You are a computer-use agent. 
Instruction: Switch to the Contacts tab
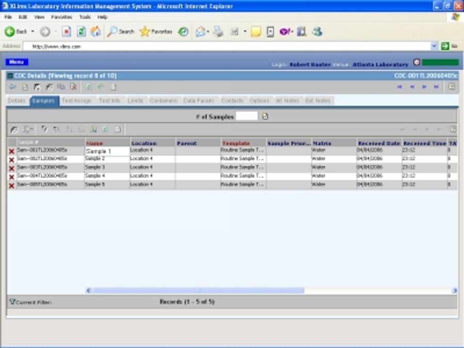click(233, 101)
